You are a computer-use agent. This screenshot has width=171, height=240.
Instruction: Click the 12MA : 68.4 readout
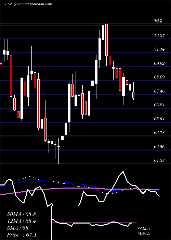click(x=21, y=221)
